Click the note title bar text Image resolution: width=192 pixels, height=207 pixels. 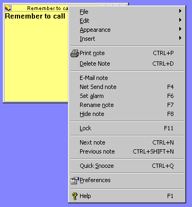coord(48,8)
